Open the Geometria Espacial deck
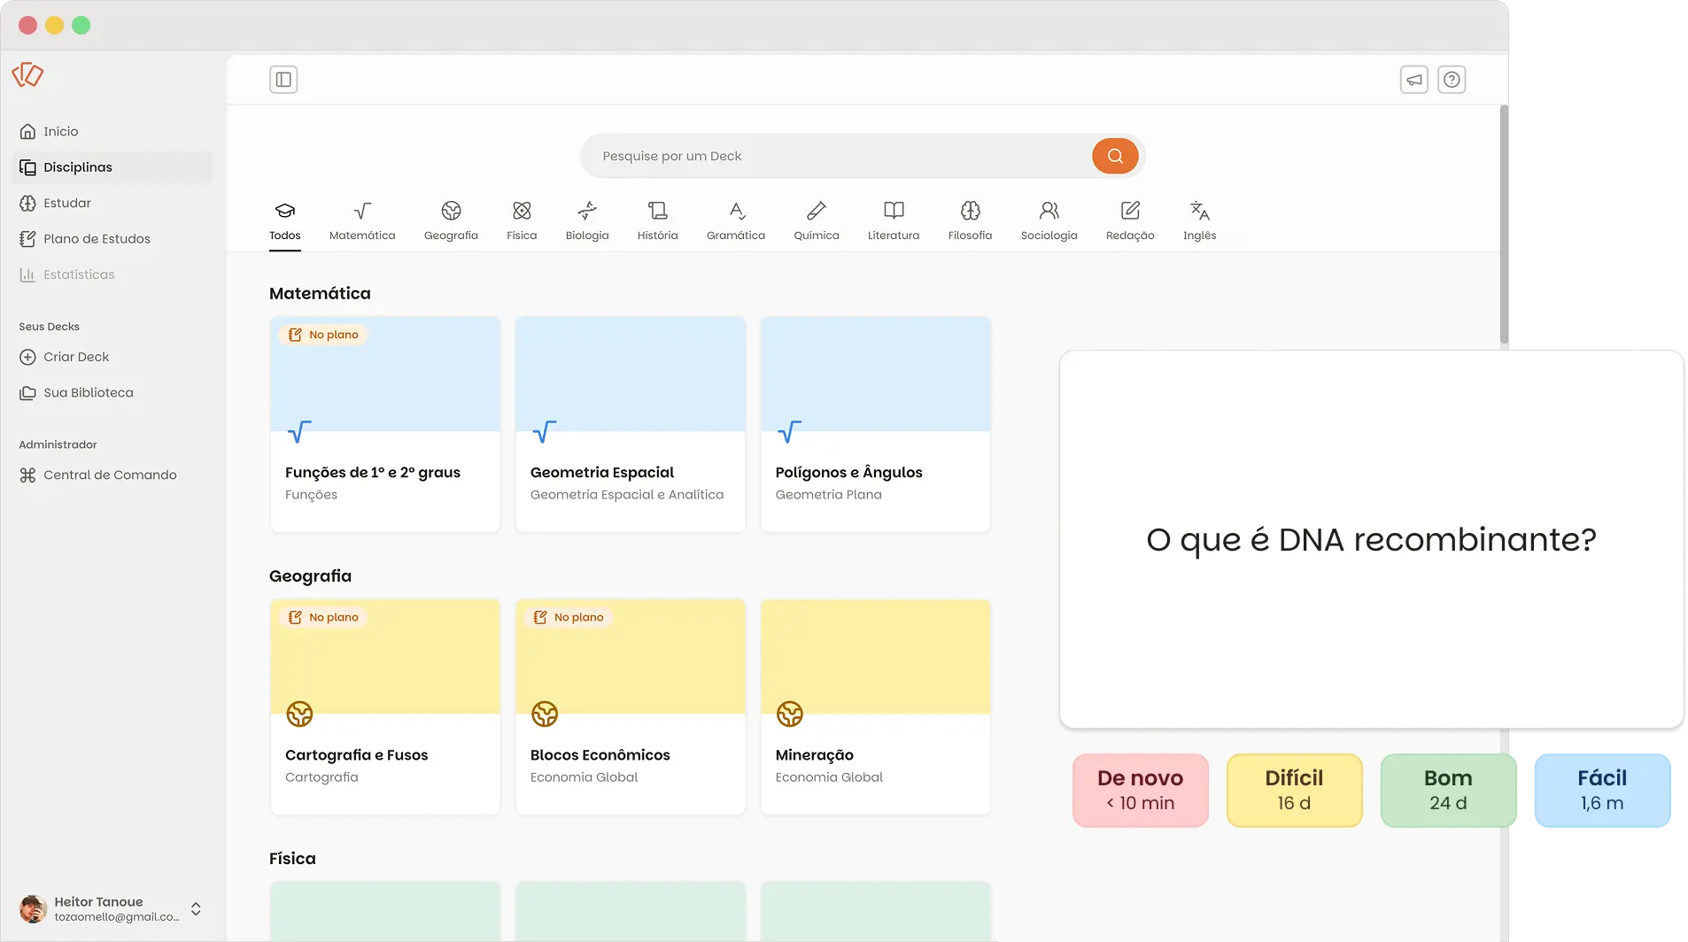 coord(631,424)
